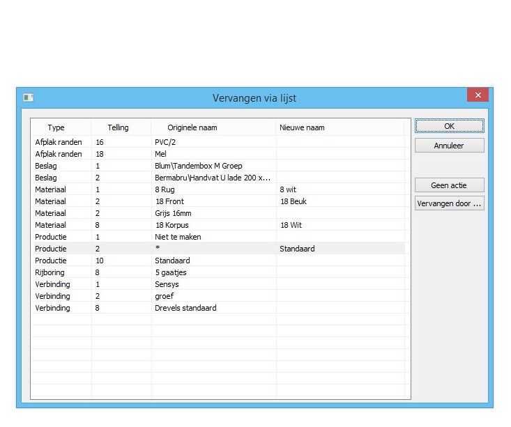Select the Niet te maken row
This screenshot has height=427, width=511.
(178, 237)
